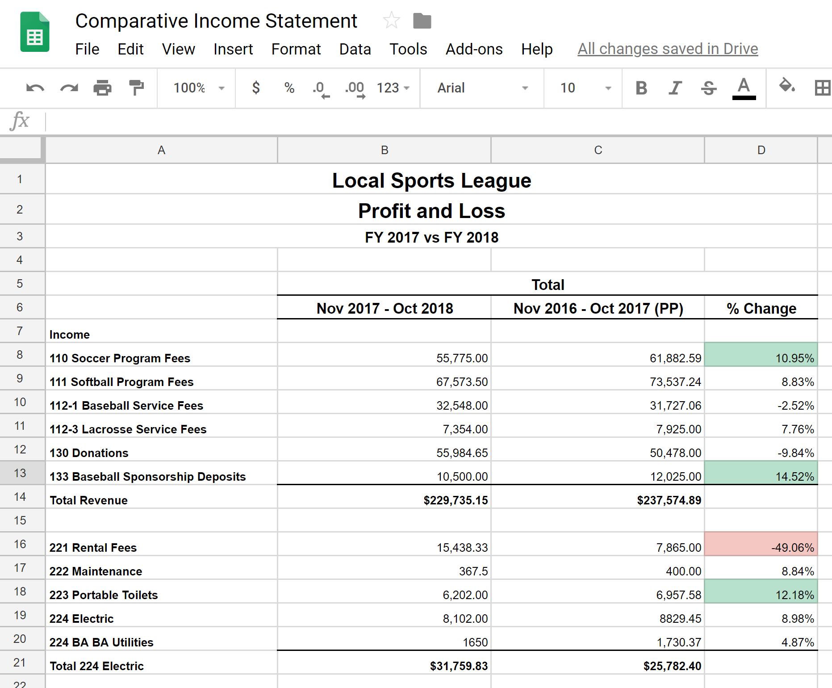The height and width of the screenshot is (688, 832).
Task: Open the Borders tool
Action: 822,88
